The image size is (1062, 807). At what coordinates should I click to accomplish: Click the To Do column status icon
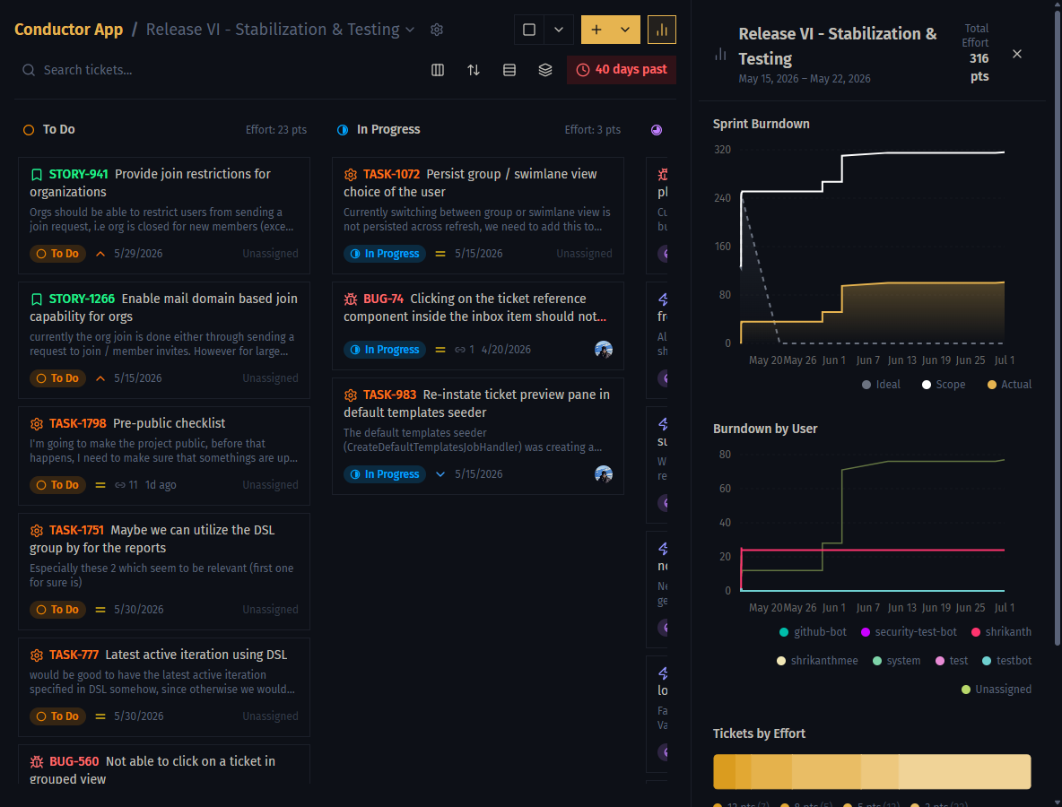tap(29, 130)
